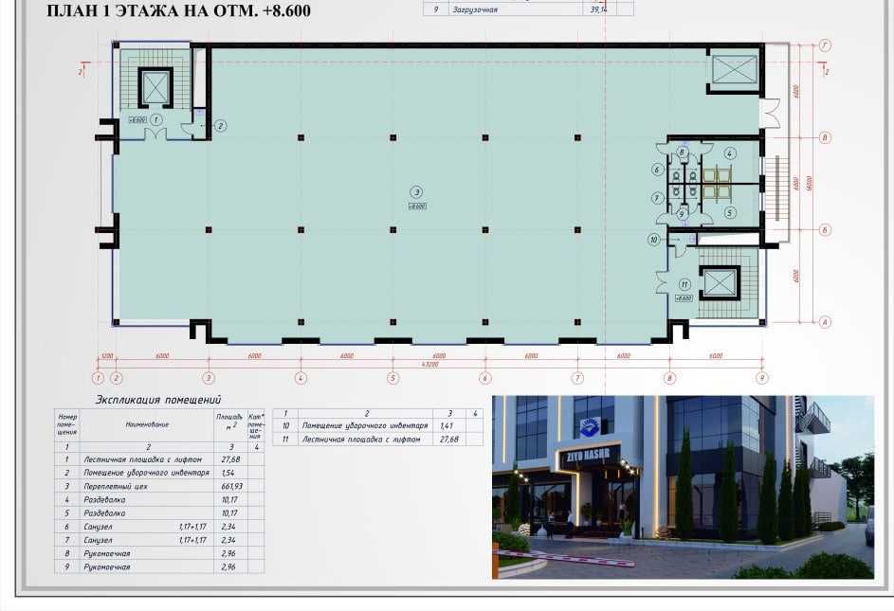The width and height of the screenshot is (894, 611).
Task: Click room marker 4 in changing room
Action: pos(730,153)
